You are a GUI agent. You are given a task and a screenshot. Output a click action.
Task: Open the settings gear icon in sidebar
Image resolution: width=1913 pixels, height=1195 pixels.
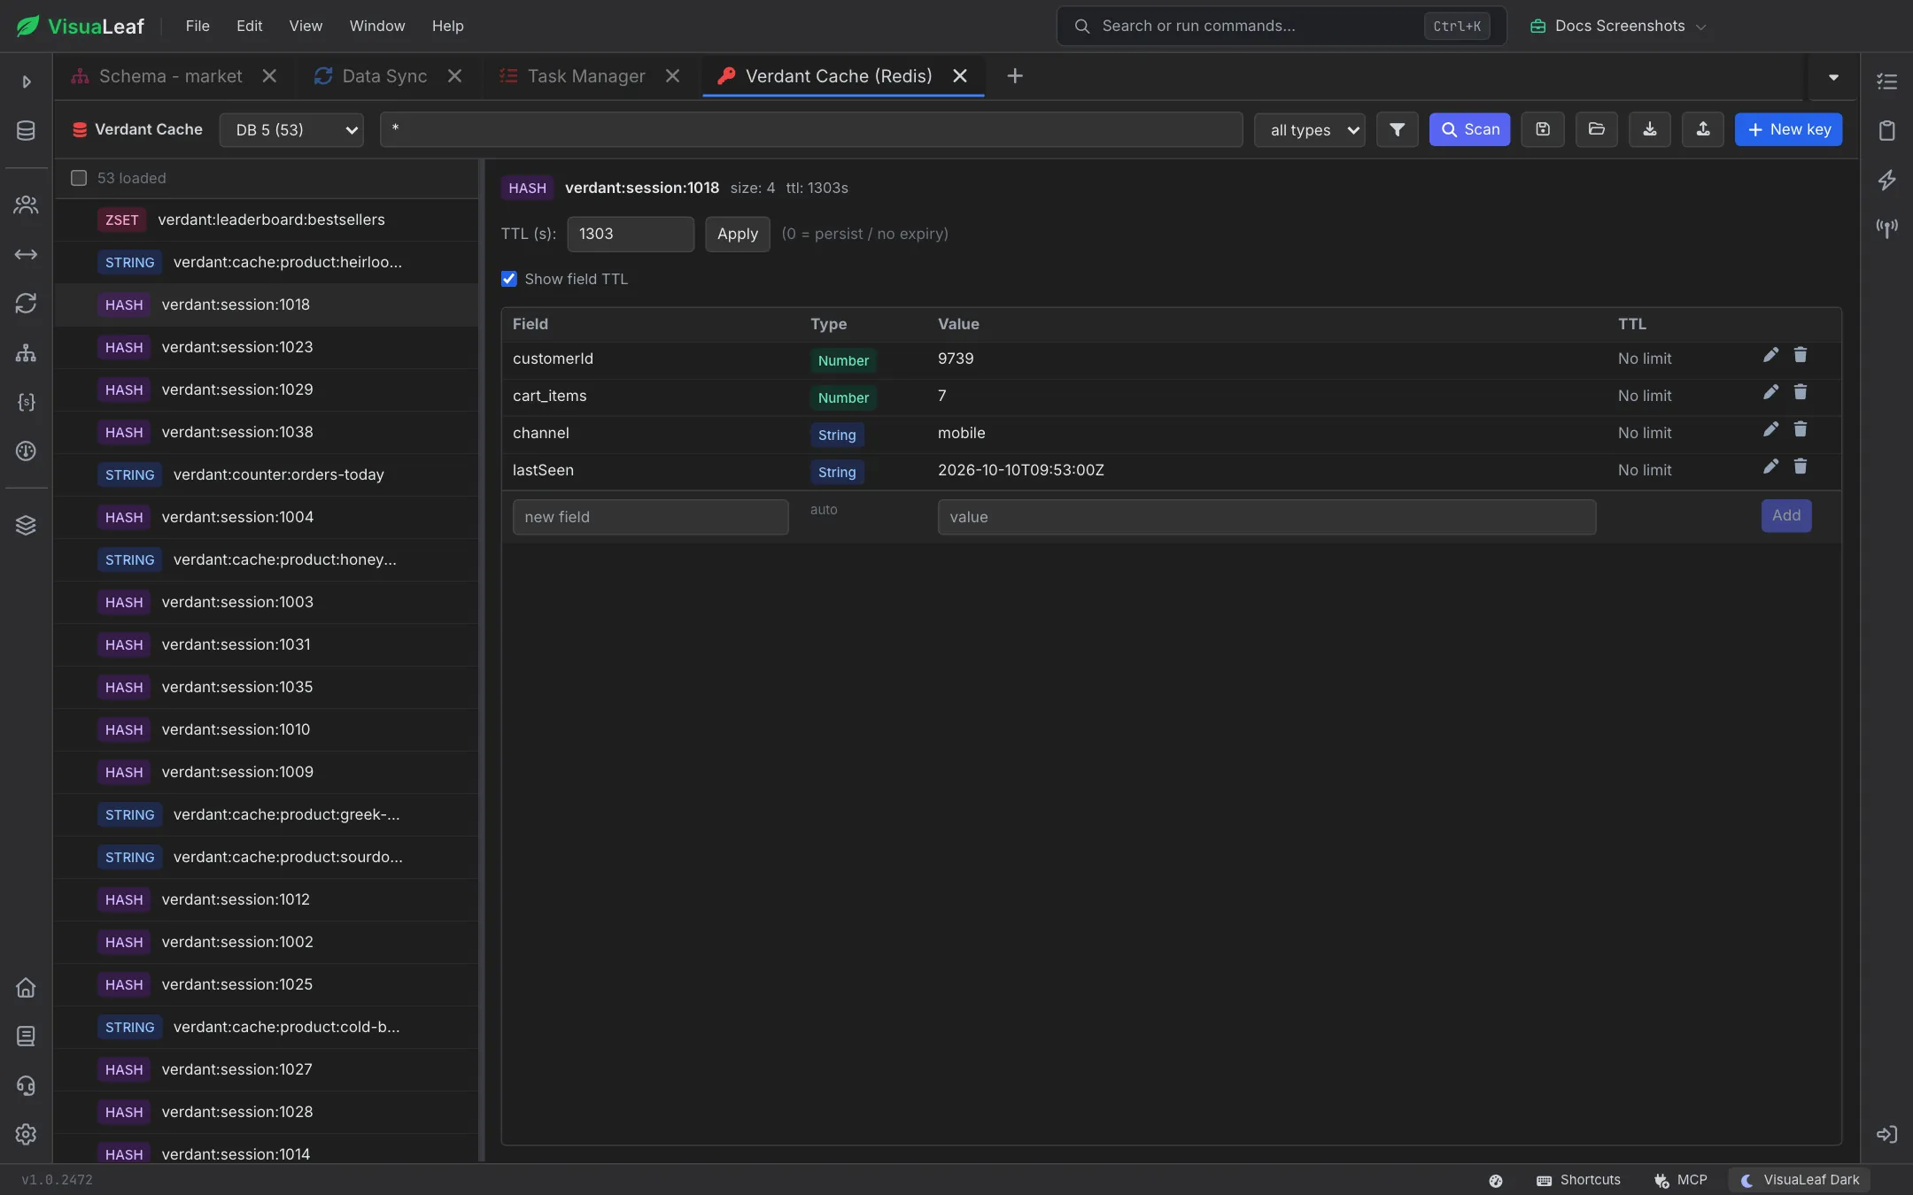[x=26, y=1134]
